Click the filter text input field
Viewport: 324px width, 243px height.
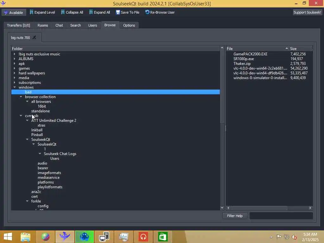[x=281, y=216]
